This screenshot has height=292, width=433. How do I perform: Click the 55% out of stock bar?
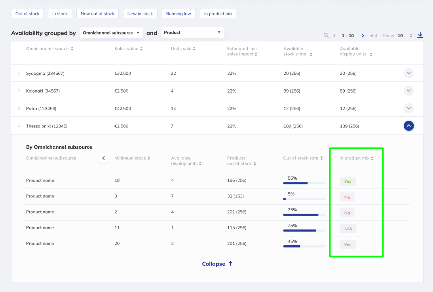[304, 183]
